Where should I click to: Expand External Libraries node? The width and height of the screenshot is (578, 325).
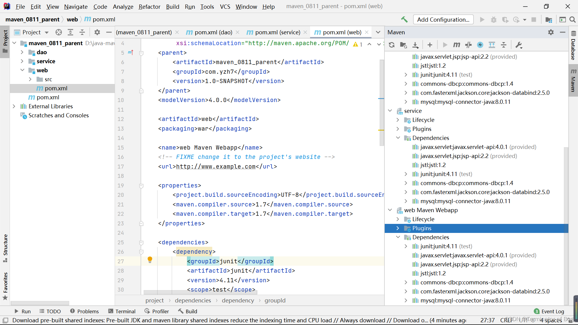click(14, 106)
